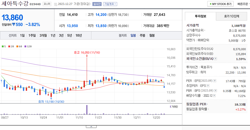Image resolution: width=250 pixels, height=130 pixels.
Task: Select the 3년 line chart period
Action: 61,35
